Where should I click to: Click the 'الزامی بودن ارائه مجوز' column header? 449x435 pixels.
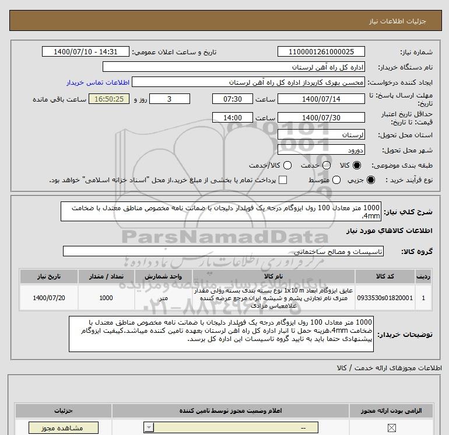pos(391,410)
